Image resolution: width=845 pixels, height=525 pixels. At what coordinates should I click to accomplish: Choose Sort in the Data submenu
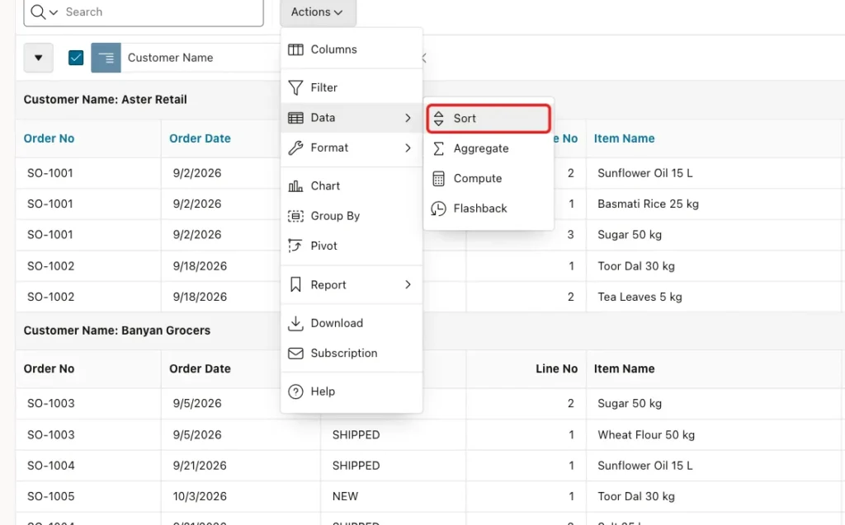[489, 119]
